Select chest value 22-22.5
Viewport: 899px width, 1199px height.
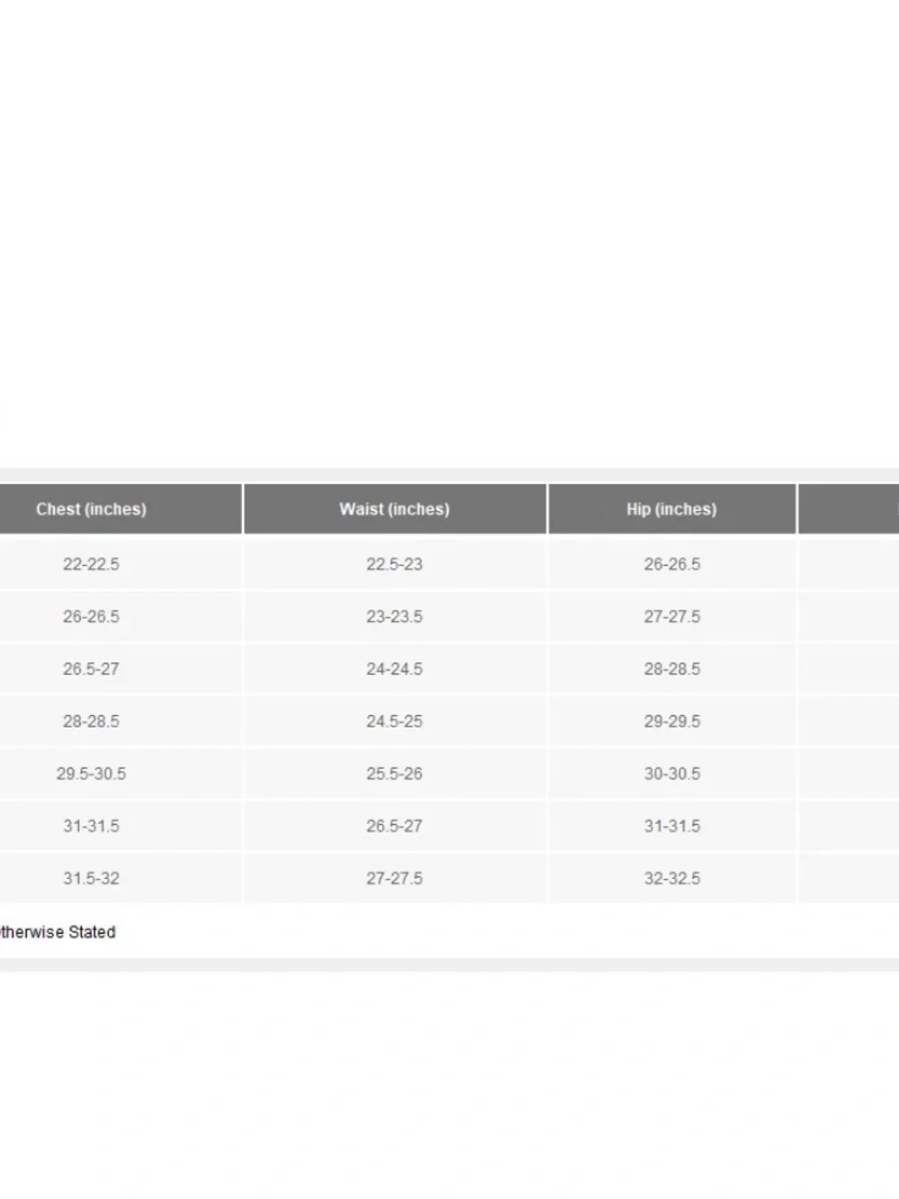click(x=91, y=565)
